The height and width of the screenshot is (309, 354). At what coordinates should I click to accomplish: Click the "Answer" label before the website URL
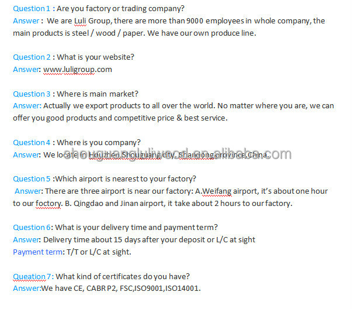26,69
